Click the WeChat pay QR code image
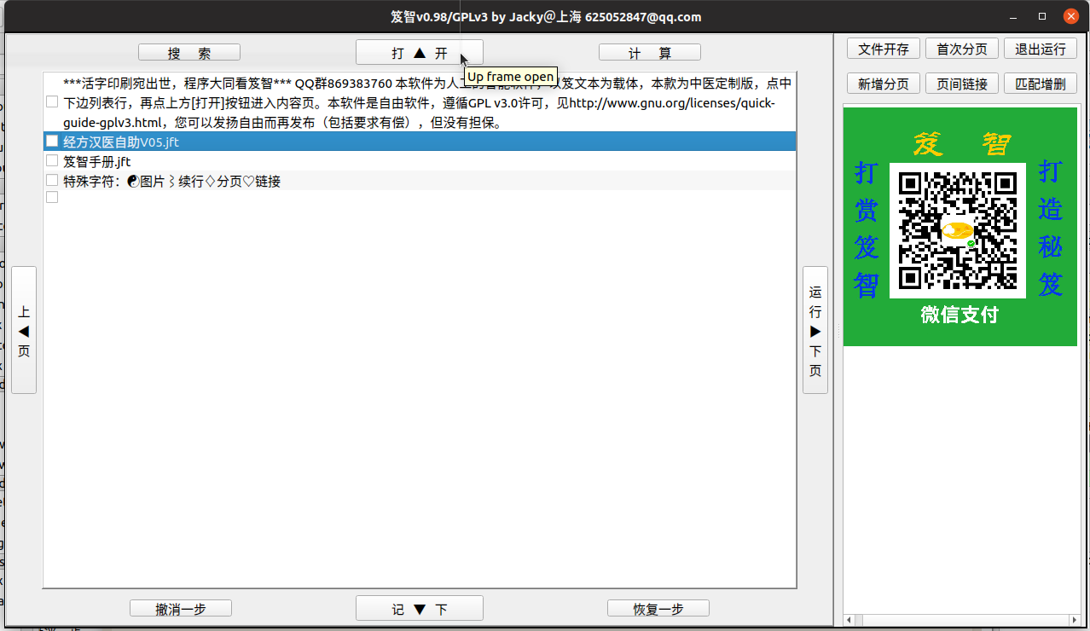The image size is (1090, 631). (x=958, y=230)
